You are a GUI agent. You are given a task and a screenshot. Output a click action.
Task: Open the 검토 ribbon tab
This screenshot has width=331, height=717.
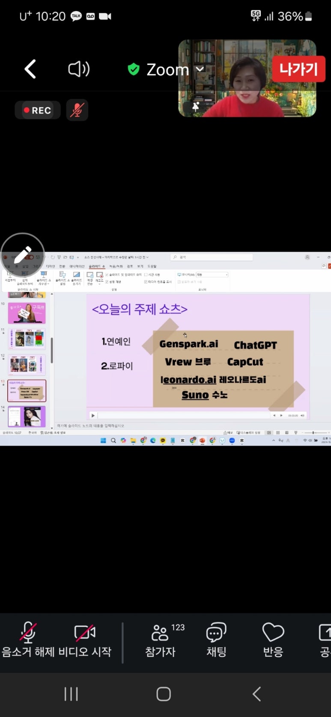130,266
